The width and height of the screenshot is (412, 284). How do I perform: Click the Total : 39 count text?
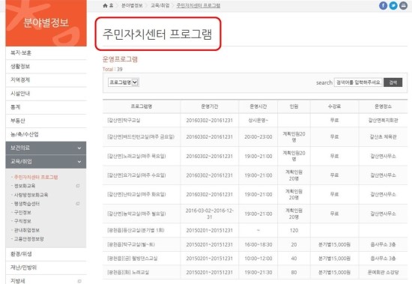(112, 69)
